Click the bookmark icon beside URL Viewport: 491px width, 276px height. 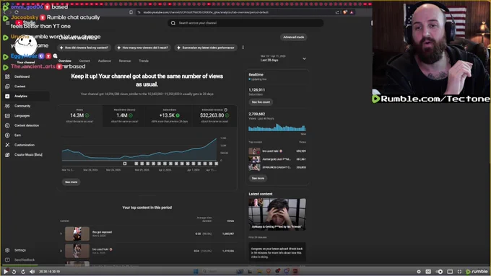point(131,12)
